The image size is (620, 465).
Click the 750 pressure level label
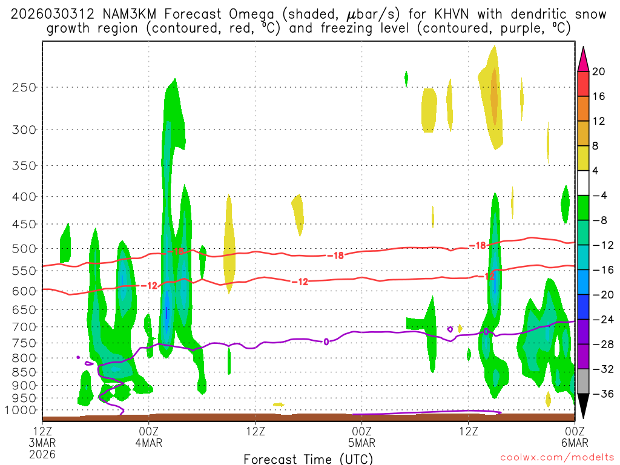(24, 343)
